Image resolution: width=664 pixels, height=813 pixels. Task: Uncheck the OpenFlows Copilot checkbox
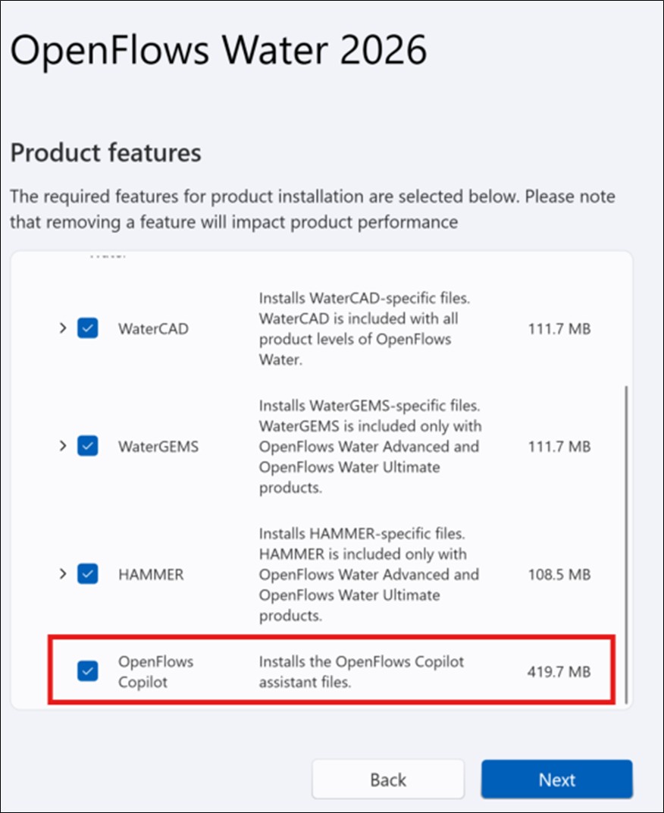pyautogui.click(x=88, y=671)
